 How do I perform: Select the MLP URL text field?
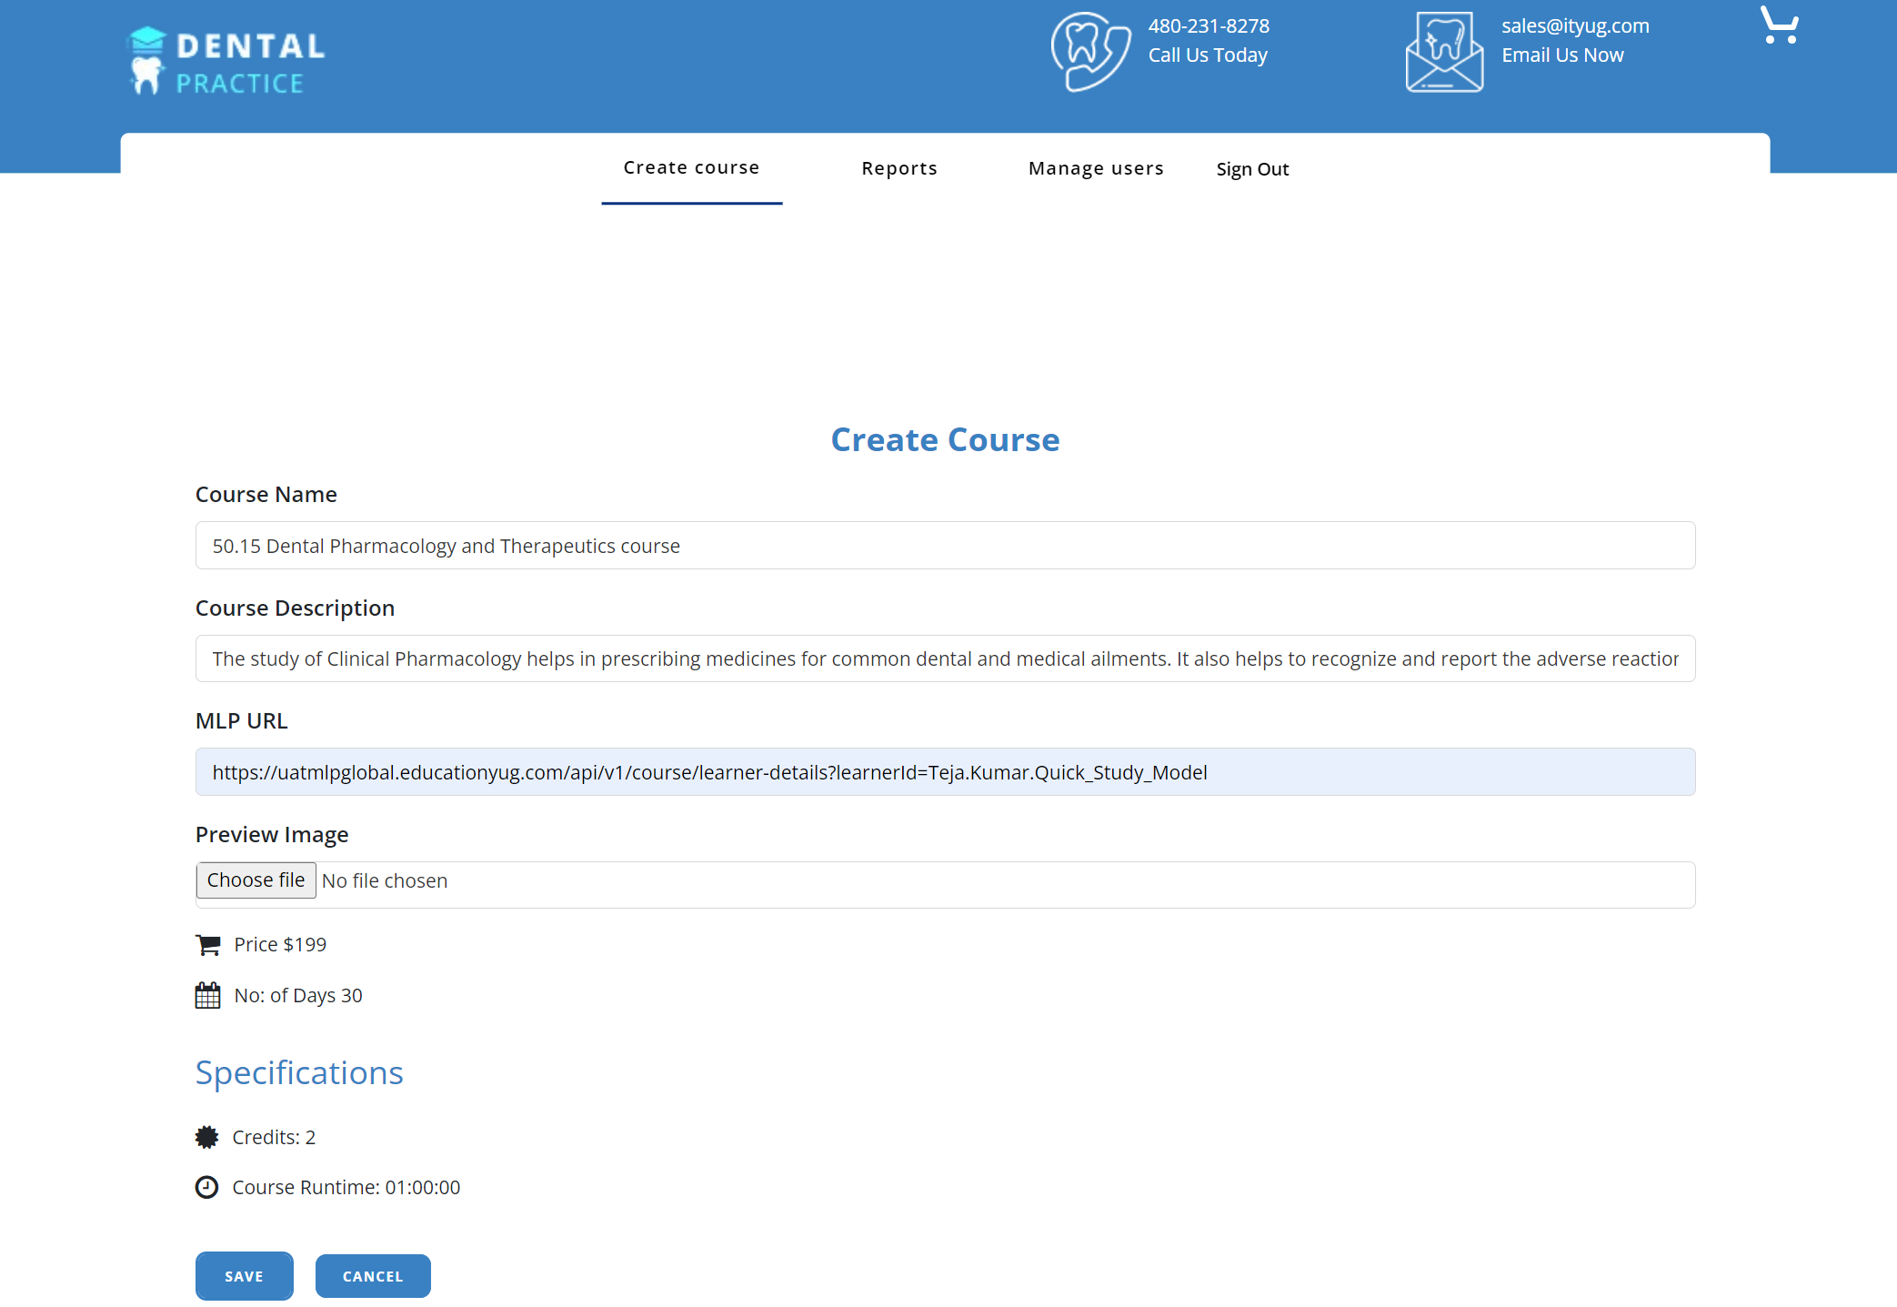click(945, 772)
